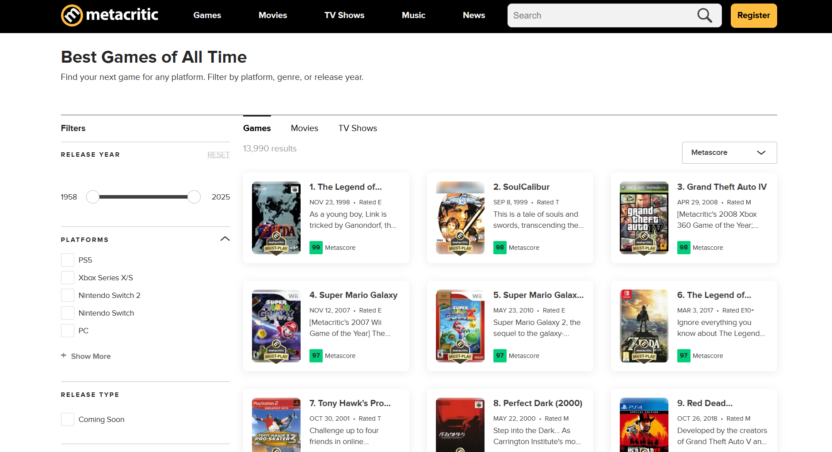Open the Perfect Dark cover thumbnail
The width and height of the screenshot is (832, 452).
460,425
